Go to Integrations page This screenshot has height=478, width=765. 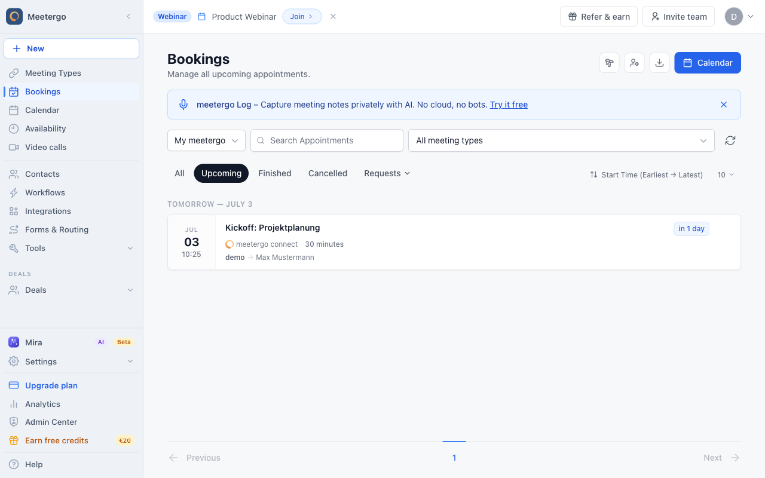tap(72, 211)
